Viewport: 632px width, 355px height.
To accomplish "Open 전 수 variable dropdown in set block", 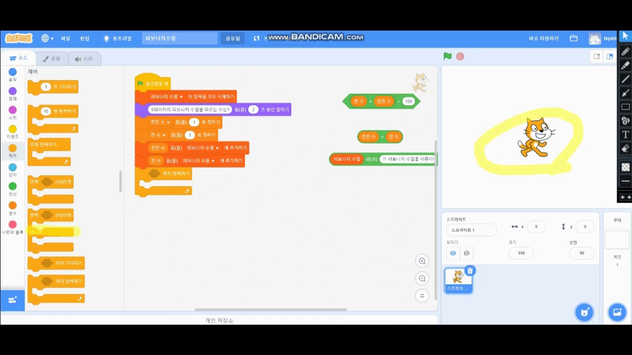I will pos(158,135).
